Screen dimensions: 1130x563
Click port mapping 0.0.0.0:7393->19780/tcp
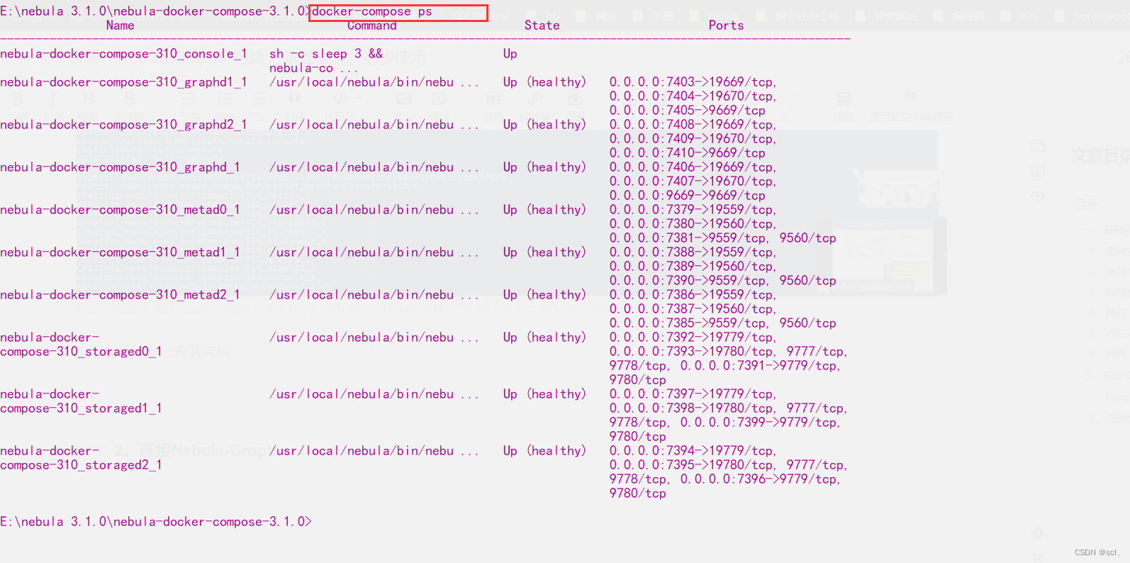point(692,352)
